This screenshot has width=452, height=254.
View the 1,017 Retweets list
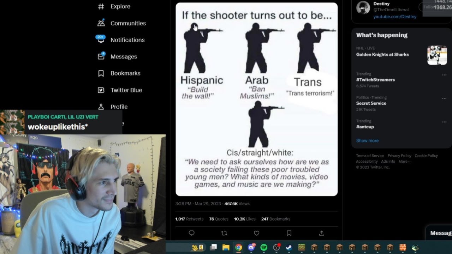[189, 219]
